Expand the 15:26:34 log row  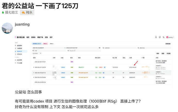34,67
